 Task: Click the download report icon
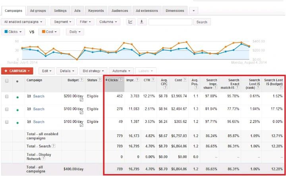pyautogui.click(x=141, y=22)
